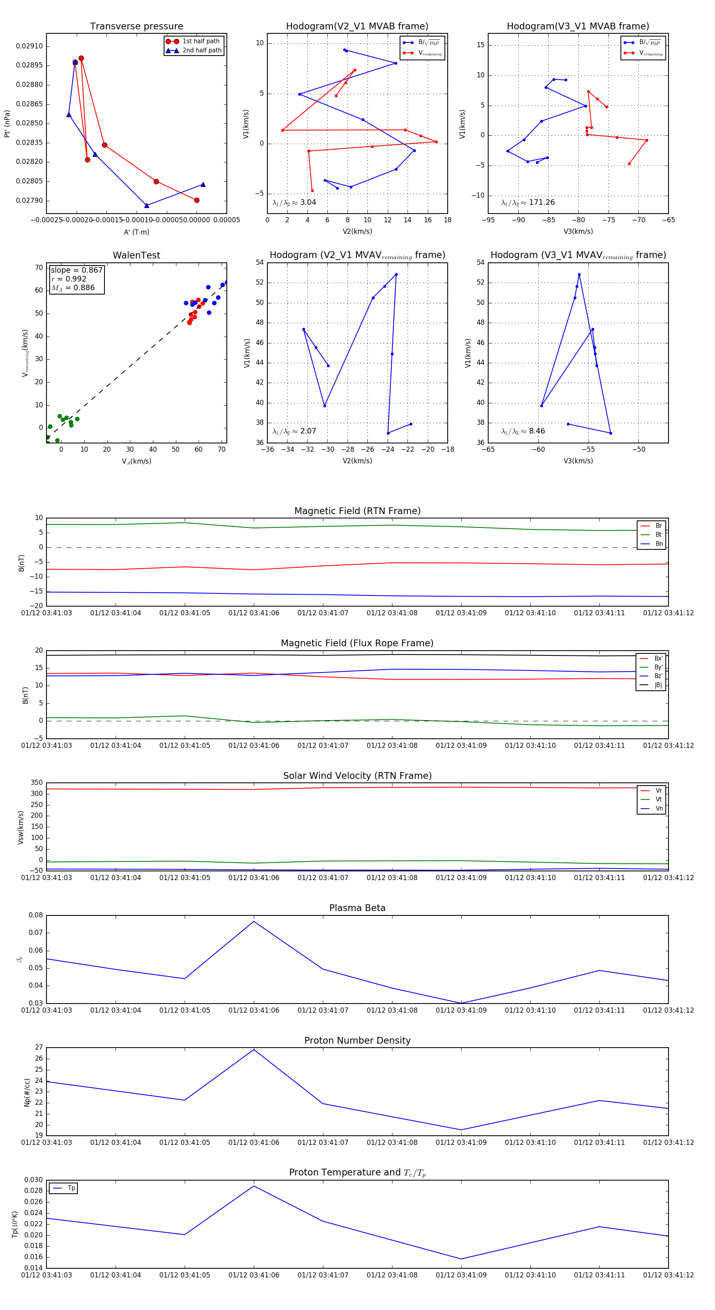Select the B/√μ0ρ legend marker in V3_V1 MVAB hodogram
The image size is (715, 1310).
(628, 43)
